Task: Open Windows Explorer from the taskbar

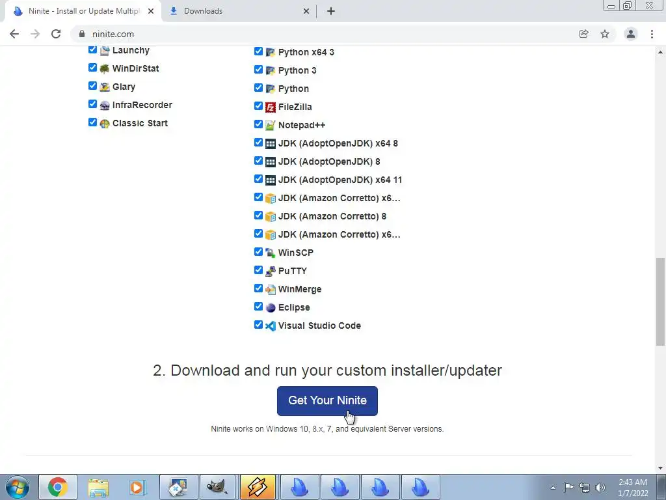Action: [98, 487]
